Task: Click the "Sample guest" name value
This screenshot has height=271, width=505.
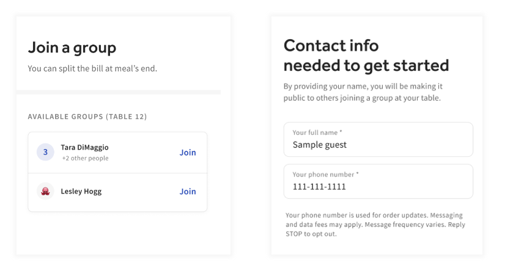Action: click(320, 145)
